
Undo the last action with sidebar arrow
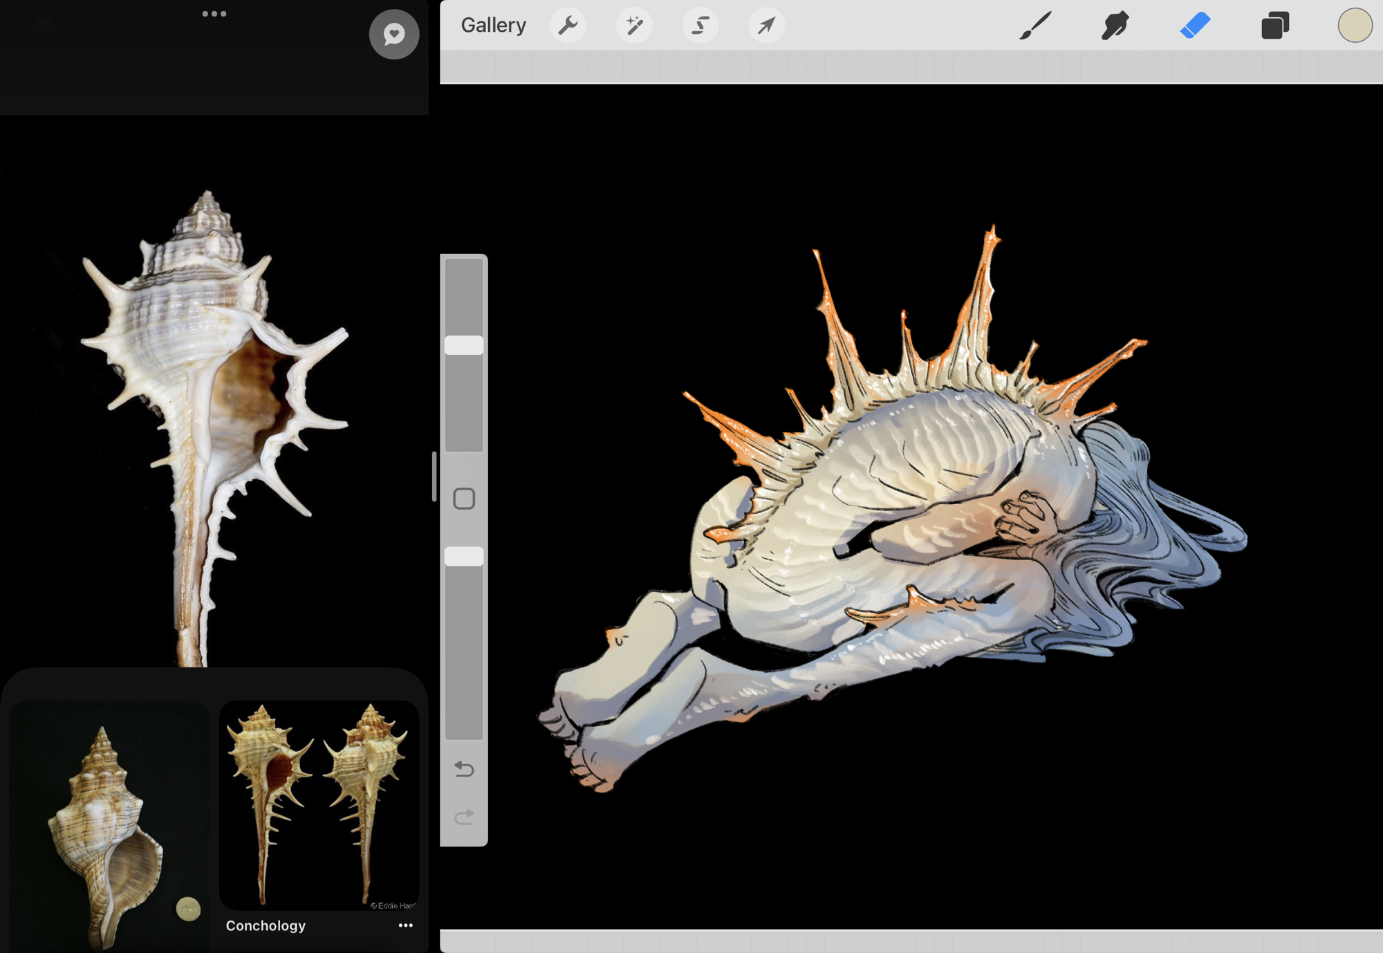point(464,769)
